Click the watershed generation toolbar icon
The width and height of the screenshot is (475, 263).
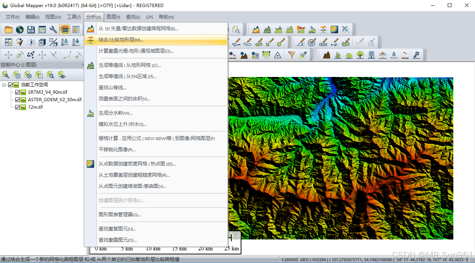pos(312,30)
